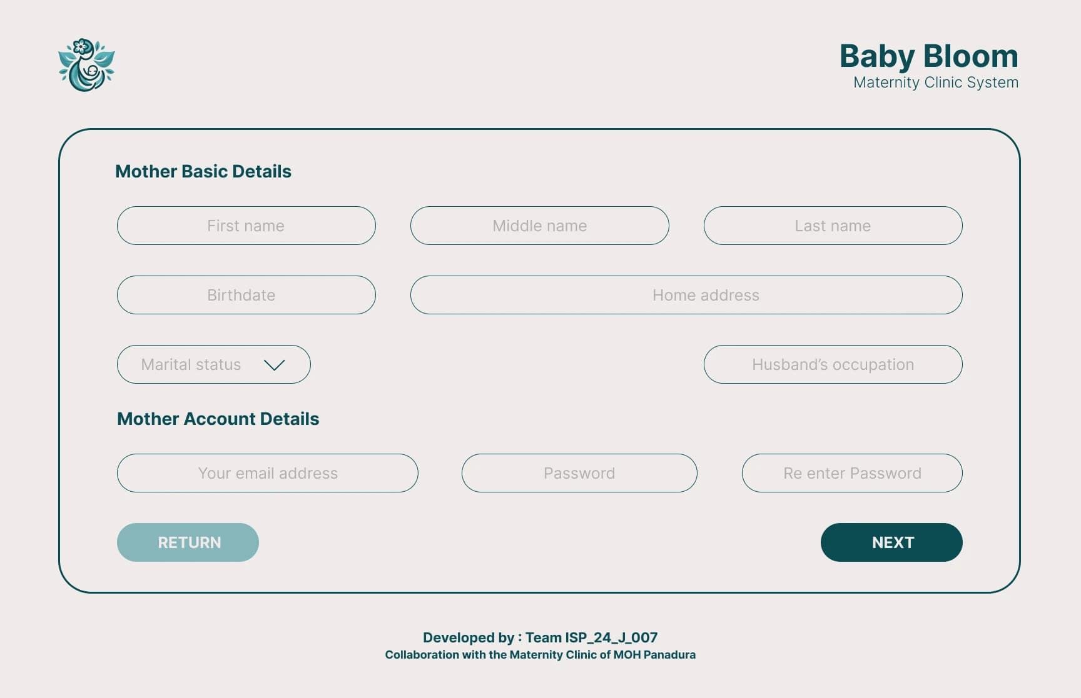
Task: Click the MOH Panadura collaboration footer line
Action: (540, 655)
